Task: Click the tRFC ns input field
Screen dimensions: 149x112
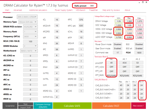Action: [30, 85]
